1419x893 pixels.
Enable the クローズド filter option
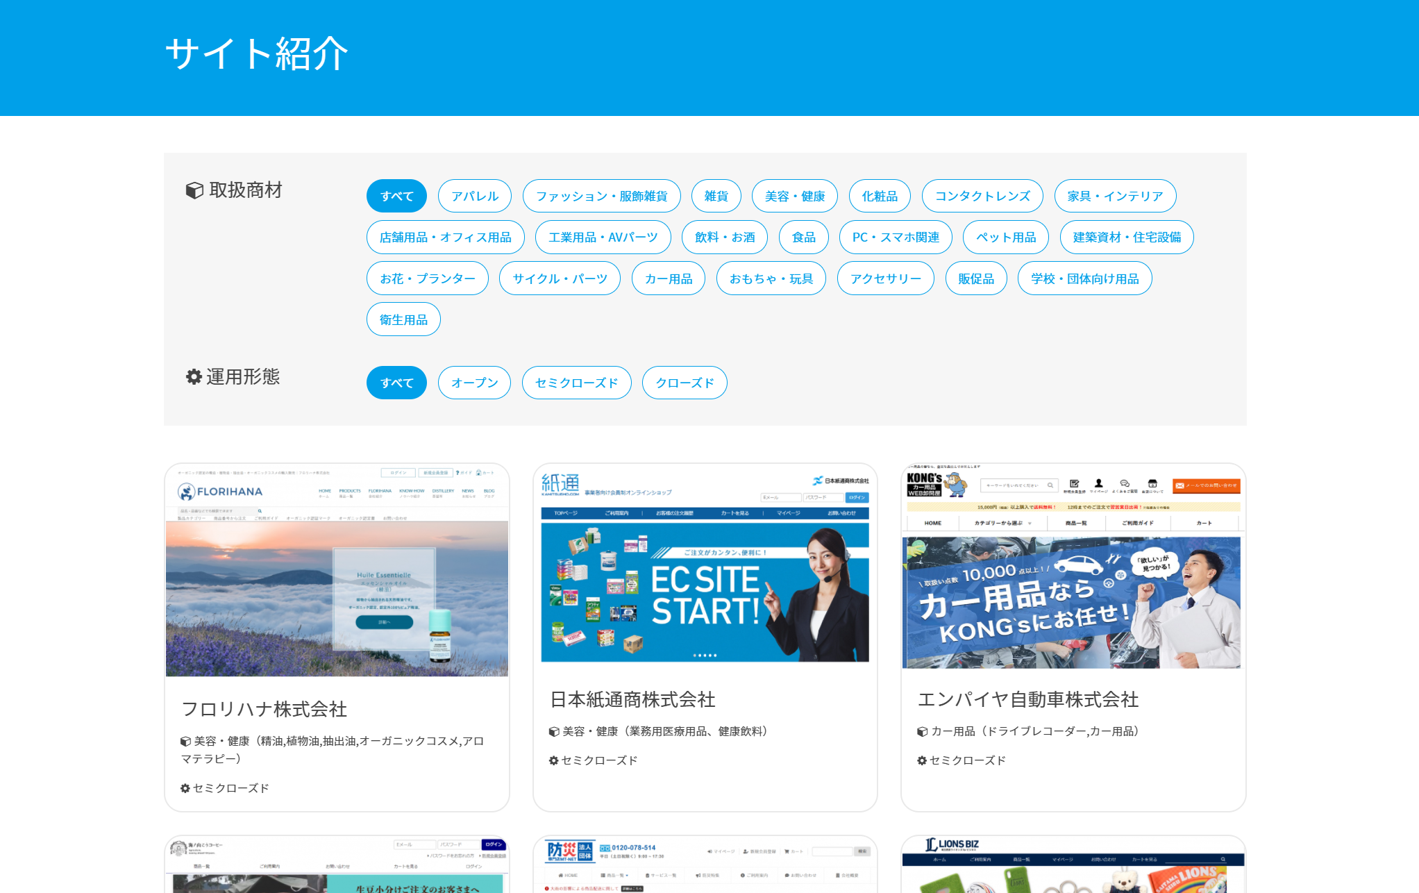pyautogui.click(x=685, y=383)
